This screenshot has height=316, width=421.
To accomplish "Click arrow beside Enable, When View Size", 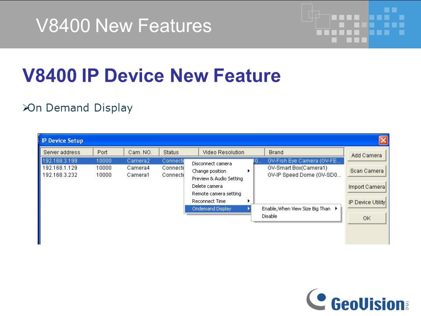I will [336, 208].
